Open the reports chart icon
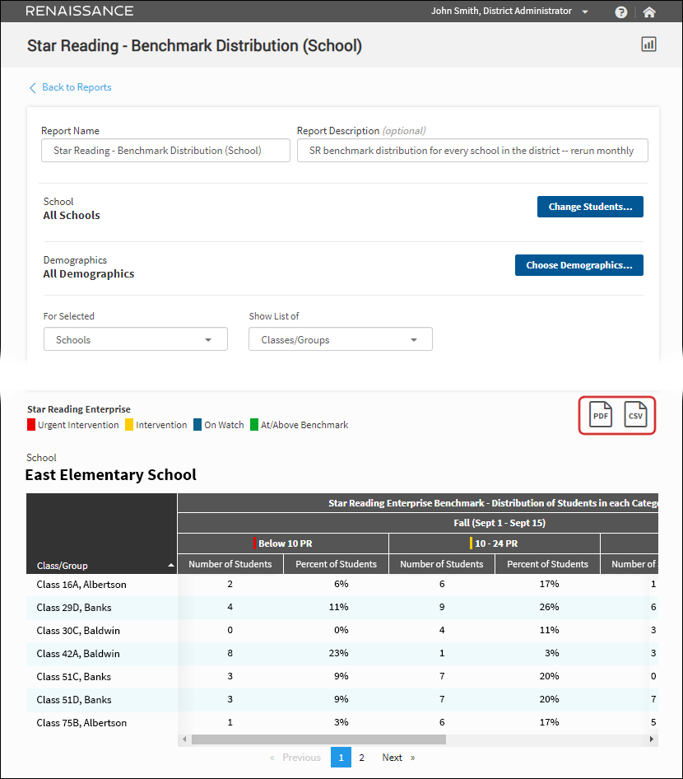 648,44
